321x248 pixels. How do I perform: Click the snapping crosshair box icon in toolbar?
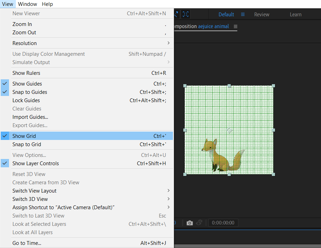(186, 14)
